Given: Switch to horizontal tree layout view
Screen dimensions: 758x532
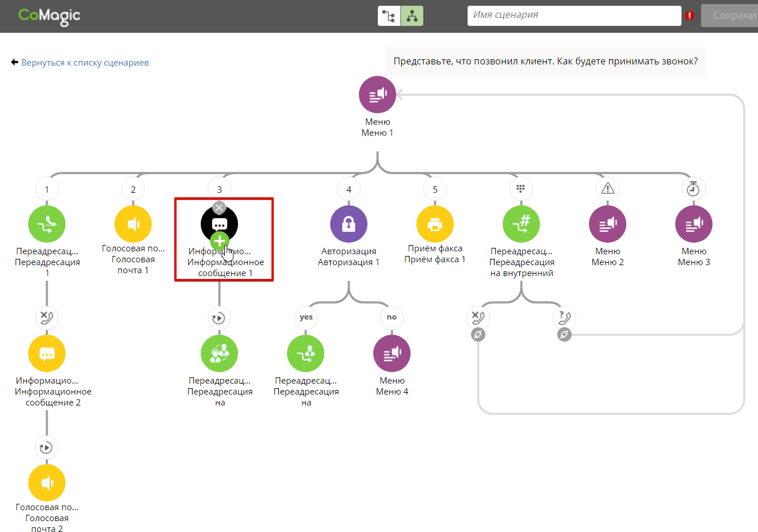Looking at the screenshot, I should coord(389,16).
